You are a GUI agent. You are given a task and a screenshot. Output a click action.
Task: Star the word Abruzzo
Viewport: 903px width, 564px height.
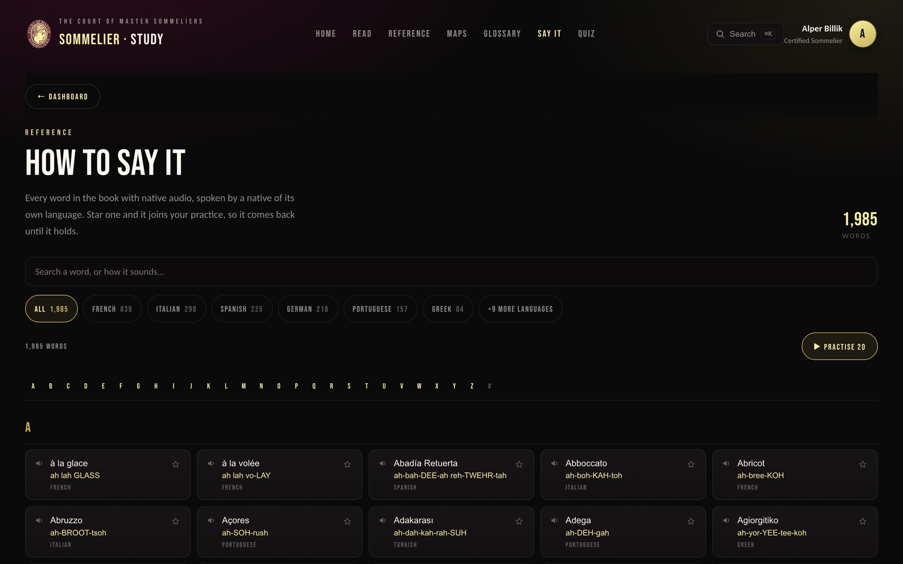click(x=176, y=522)
